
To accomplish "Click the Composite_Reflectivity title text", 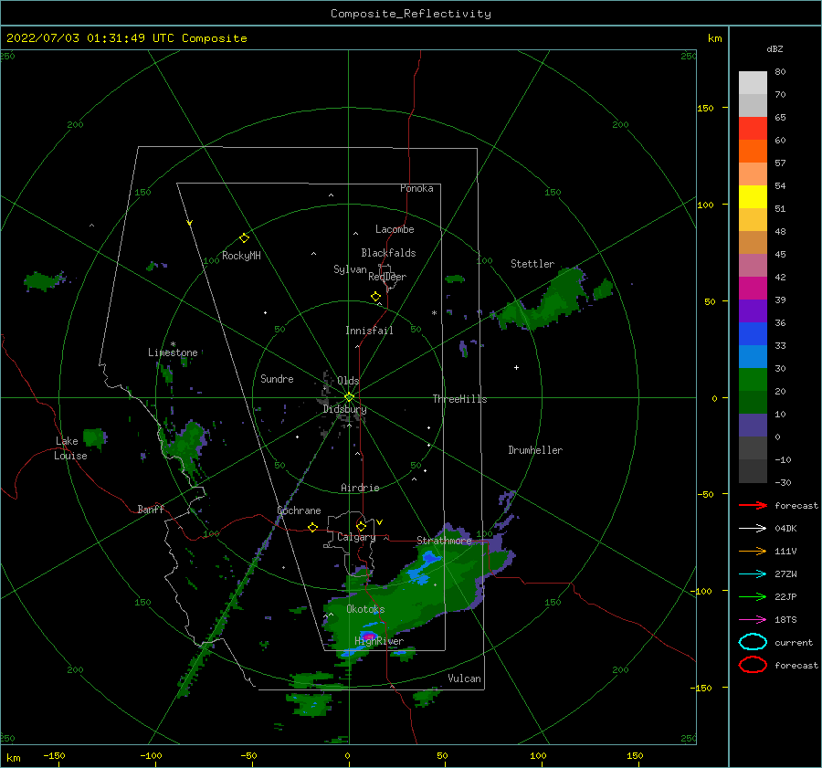I will click(411, 14).
